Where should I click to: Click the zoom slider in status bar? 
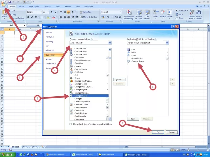click(198, 150)
